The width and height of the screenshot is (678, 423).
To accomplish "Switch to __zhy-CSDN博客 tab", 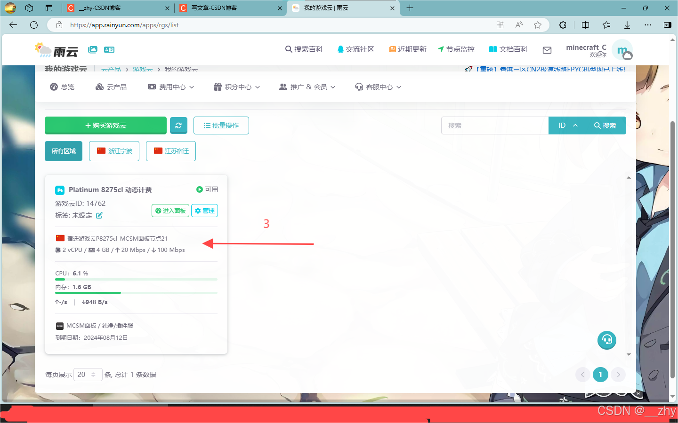I will (118, 8).
